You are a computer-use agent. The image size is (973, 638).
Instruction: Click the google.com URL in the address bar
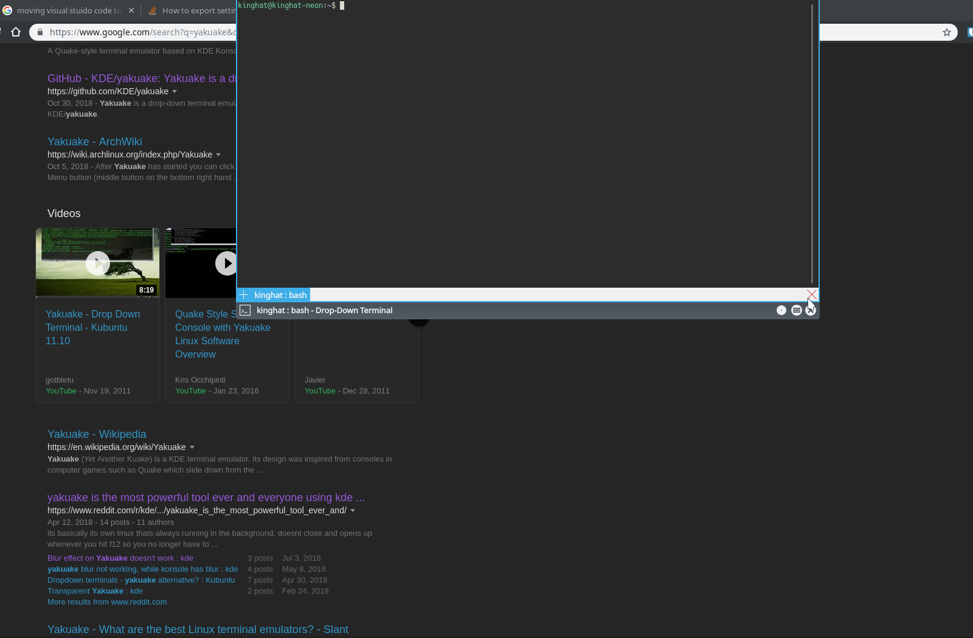[x=143, y=32]
